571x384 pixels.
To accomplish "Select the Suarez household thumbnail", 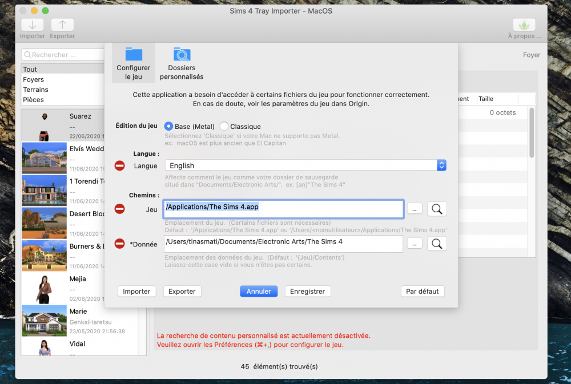I will click(x=44, y=126).
